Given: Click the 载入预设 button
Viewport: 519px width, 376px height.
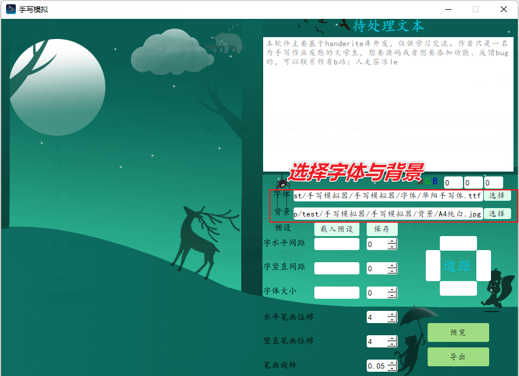Looking at the screenshot, I should click(336, 229).
